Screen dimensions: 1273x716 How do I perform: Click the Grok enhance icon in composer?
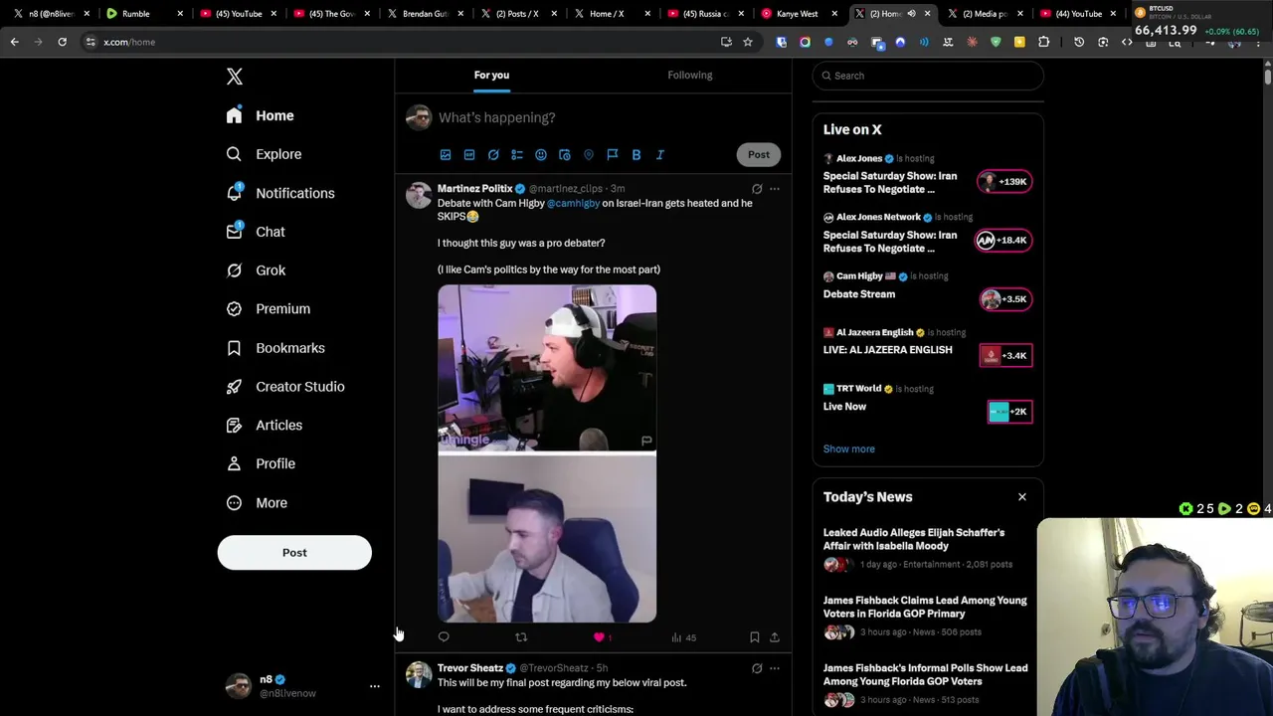493,155
